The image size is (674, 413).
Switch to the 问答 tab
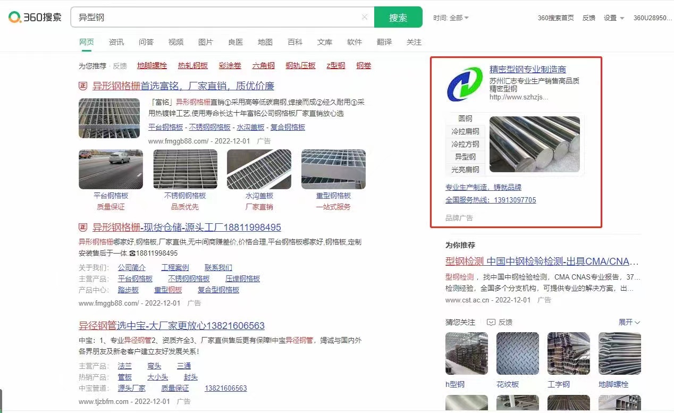click(146, 42)
